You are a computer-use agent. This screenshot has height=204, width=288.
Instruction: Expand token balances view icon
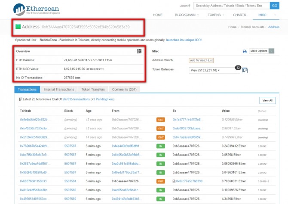point(245,70)
